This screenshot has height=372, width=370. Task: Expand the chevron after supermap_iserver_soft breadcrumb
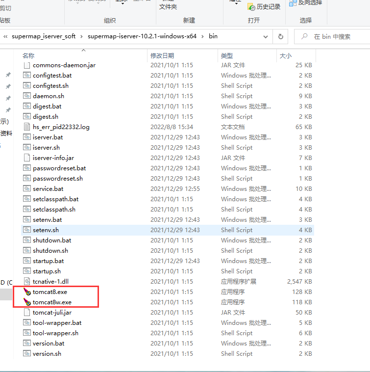[x=81, y=36]
